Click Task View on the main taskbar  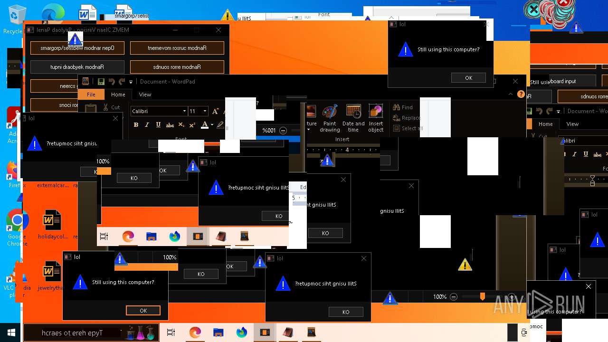(171, 332)
